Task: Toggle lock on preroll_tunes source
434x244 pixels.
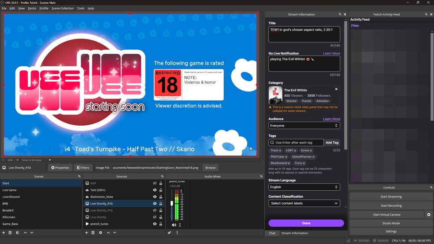Action: (x=161, y=224)
